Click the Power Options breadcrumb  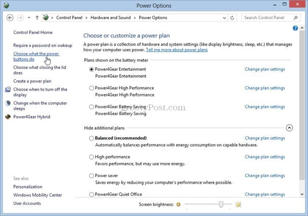tap(153, 18)
